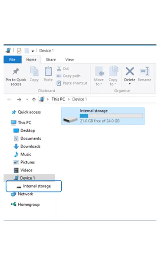Open the recent locations dropdown
The height and width of the screenshot is (266, 160).
point(27,99)
